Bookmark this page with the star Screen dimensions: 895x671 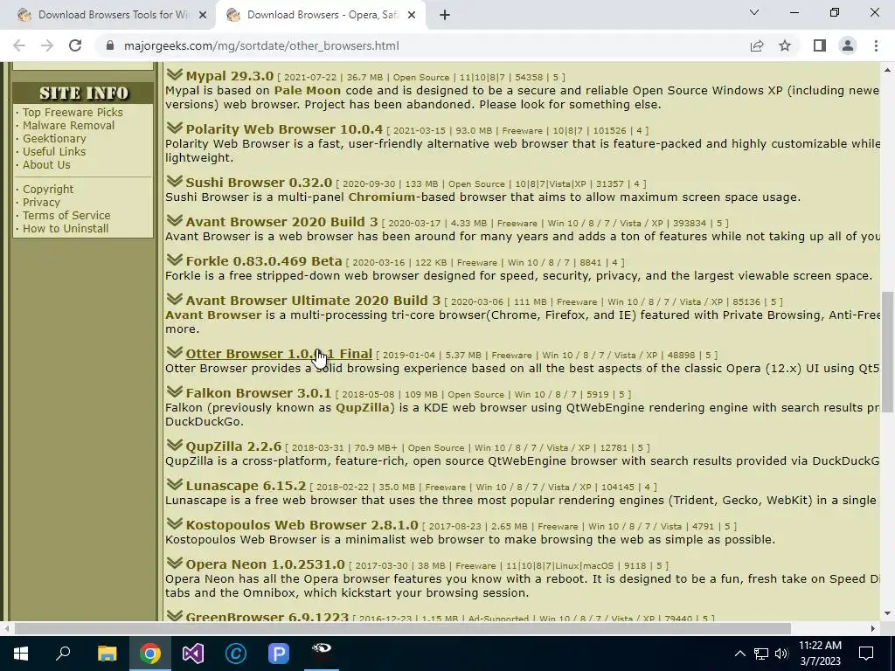[785, 45]
